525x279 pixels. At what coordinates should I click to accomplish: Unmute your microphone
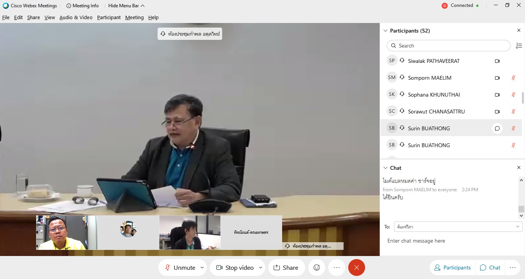coord(180,268)
